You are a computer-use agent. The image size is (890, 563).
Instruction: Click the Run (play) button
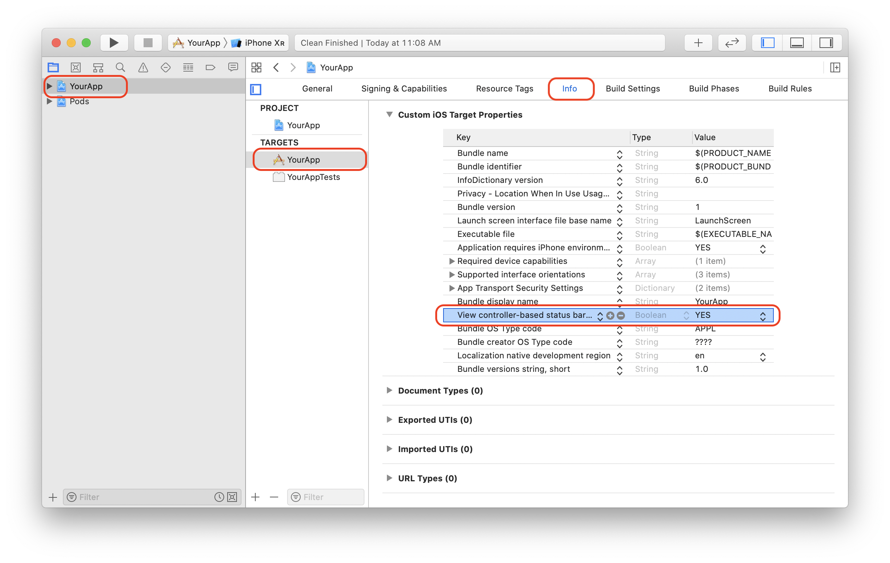[114, 43]
